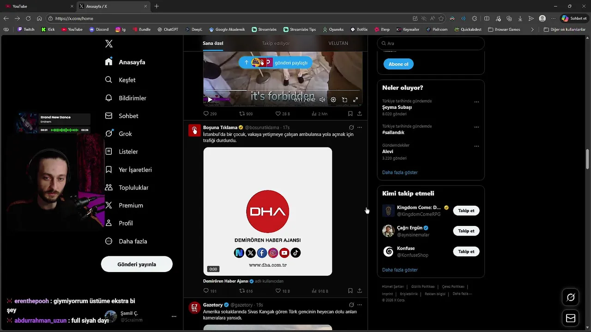Open Boşuna Tıklama profile avatar
The width and height of the screenshot is (591, 332).
(x=194, y=130)
